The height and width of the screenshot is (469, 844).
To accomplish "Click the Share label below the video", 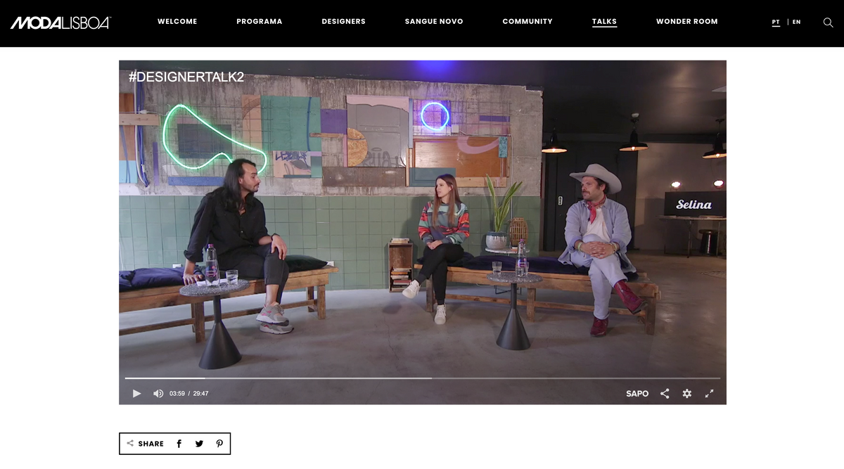I will 151,444.
